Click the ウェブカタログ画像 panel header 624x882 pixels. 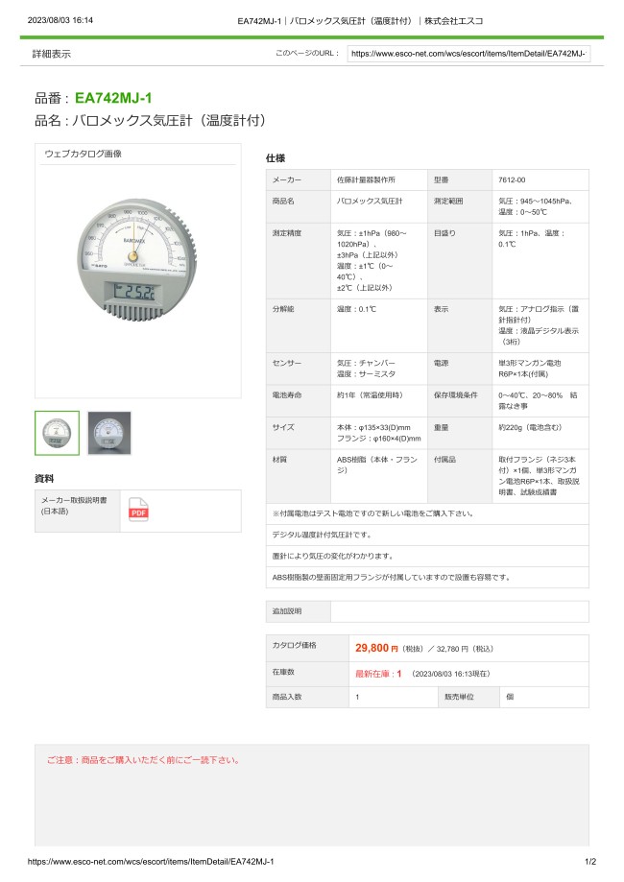(x=84, y=154)
